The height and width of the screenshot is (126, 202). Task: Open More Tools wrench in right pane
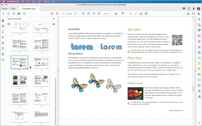[x=199, y=96]
